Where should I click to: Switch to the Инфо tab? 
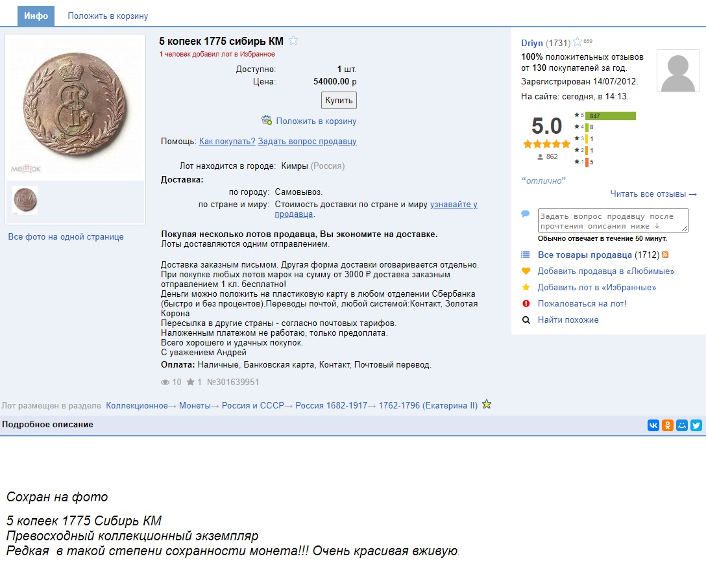tap(36, 16)
